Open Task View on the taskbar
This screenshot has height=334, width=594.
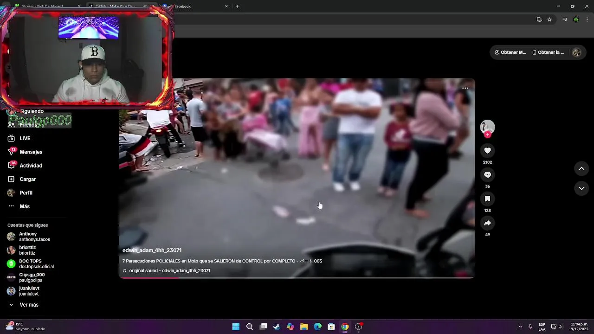263,327
